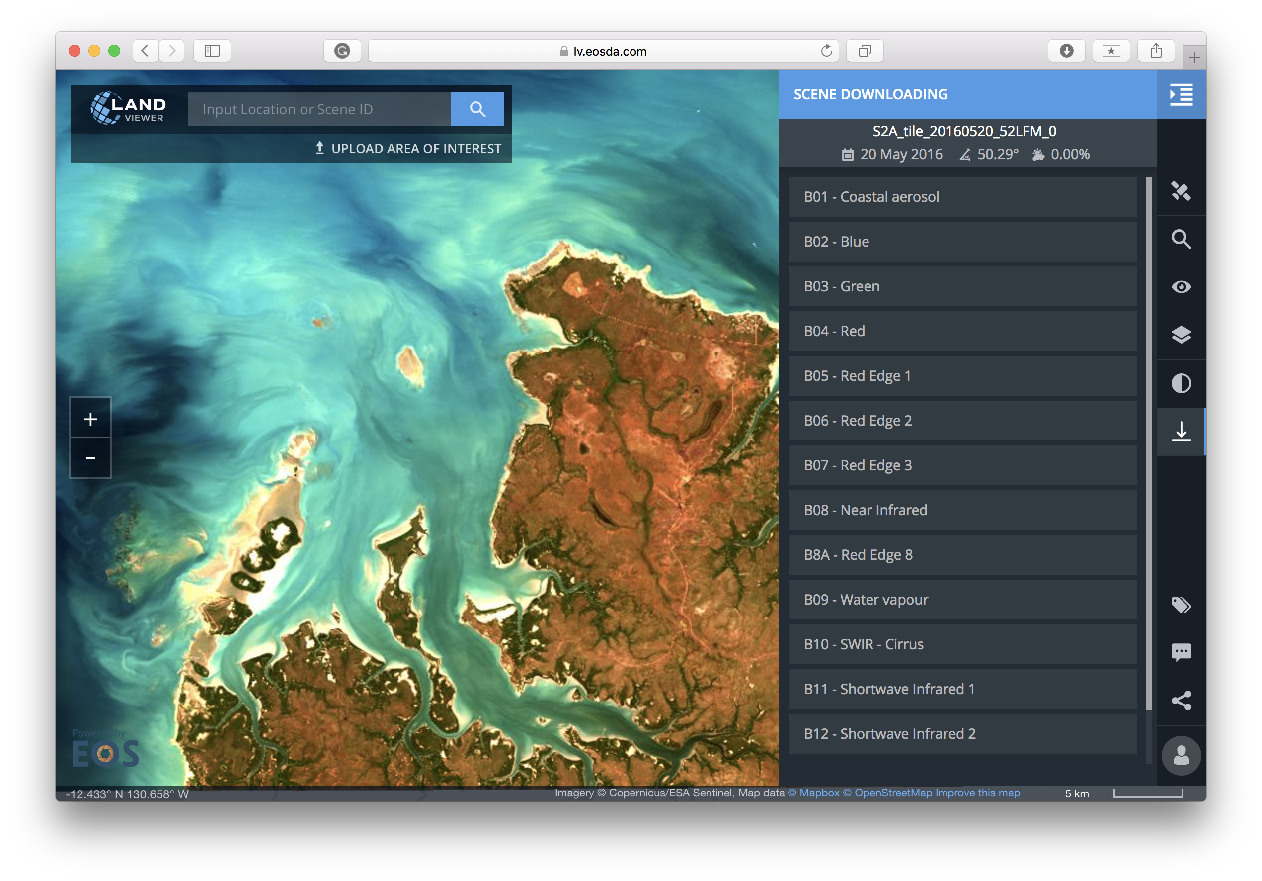Open the layers stack icon
The height and width of the screenshot is (881, 1262).
click(1181, 335)
